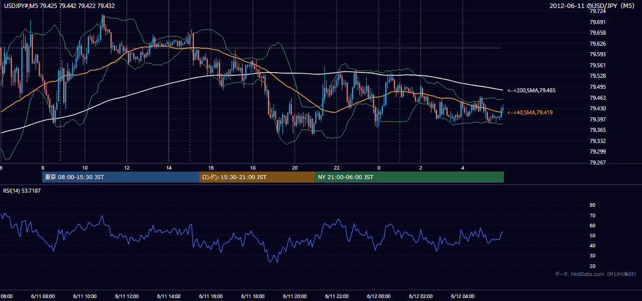Click the RSI scale value 80
Screen dimensions: 642x301
tap(592, 205)
